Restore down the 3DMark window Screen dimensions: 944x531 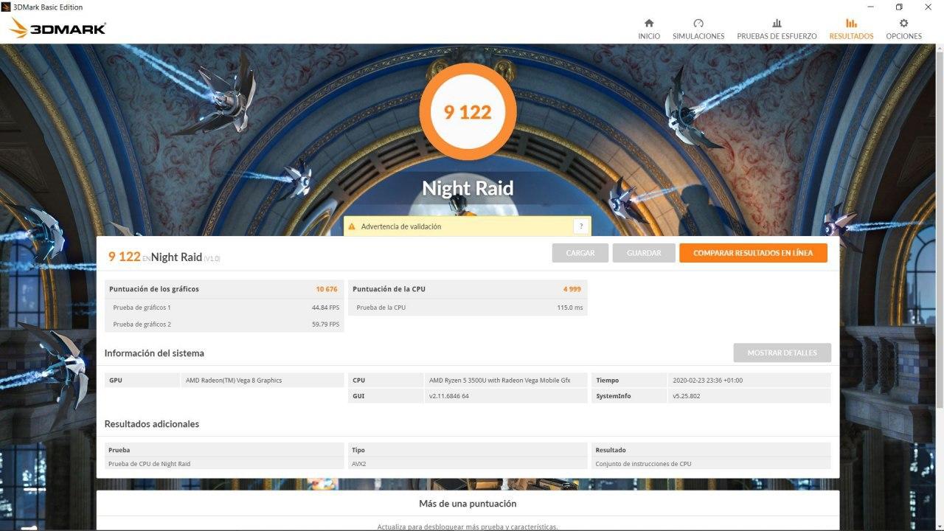899,7
